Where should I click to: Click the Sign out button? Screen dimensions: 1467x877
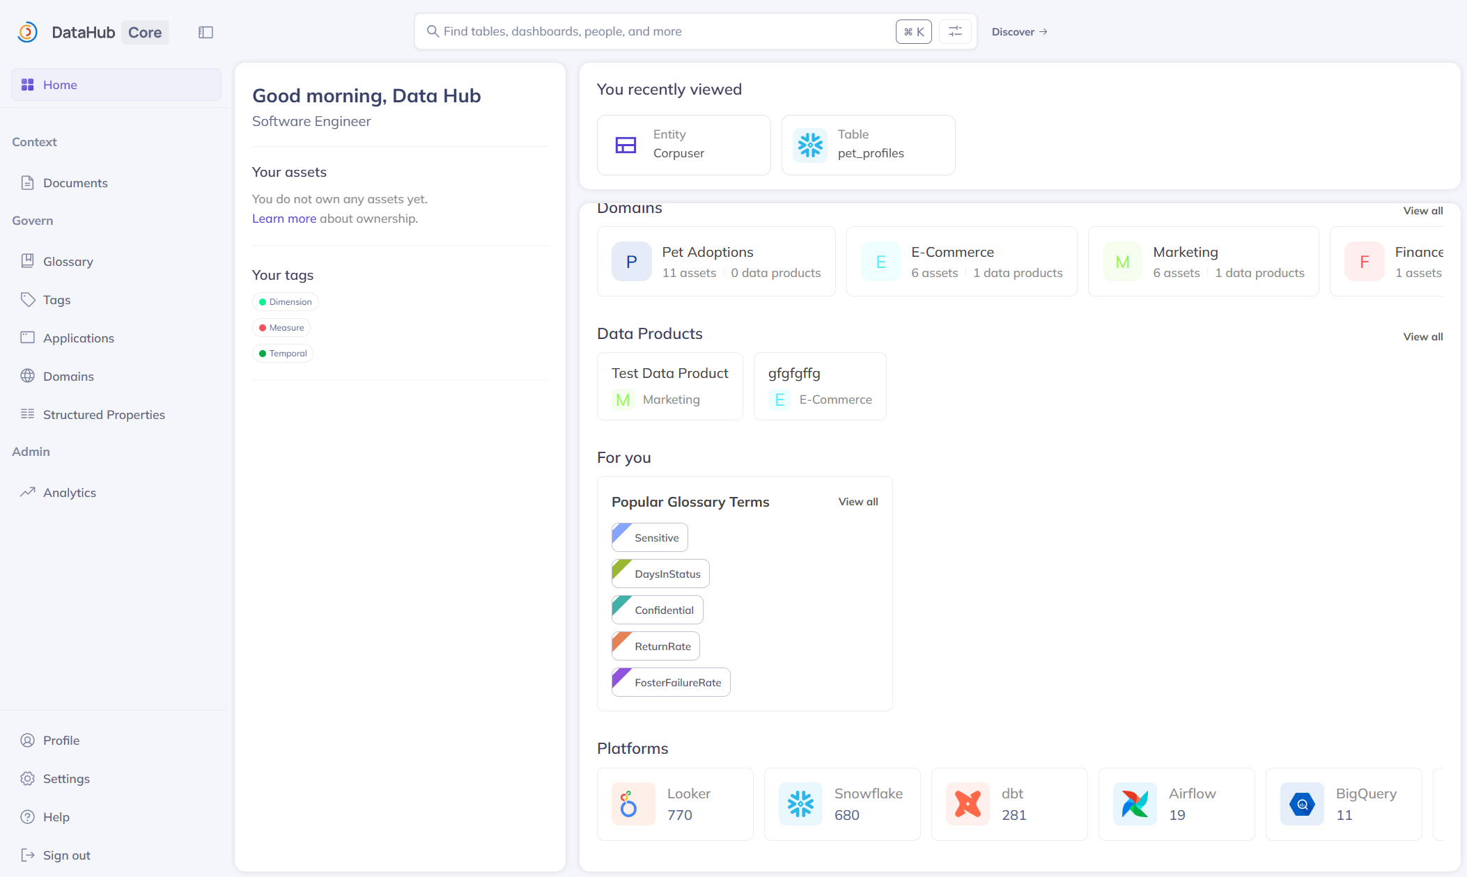[x=66, y=855]
